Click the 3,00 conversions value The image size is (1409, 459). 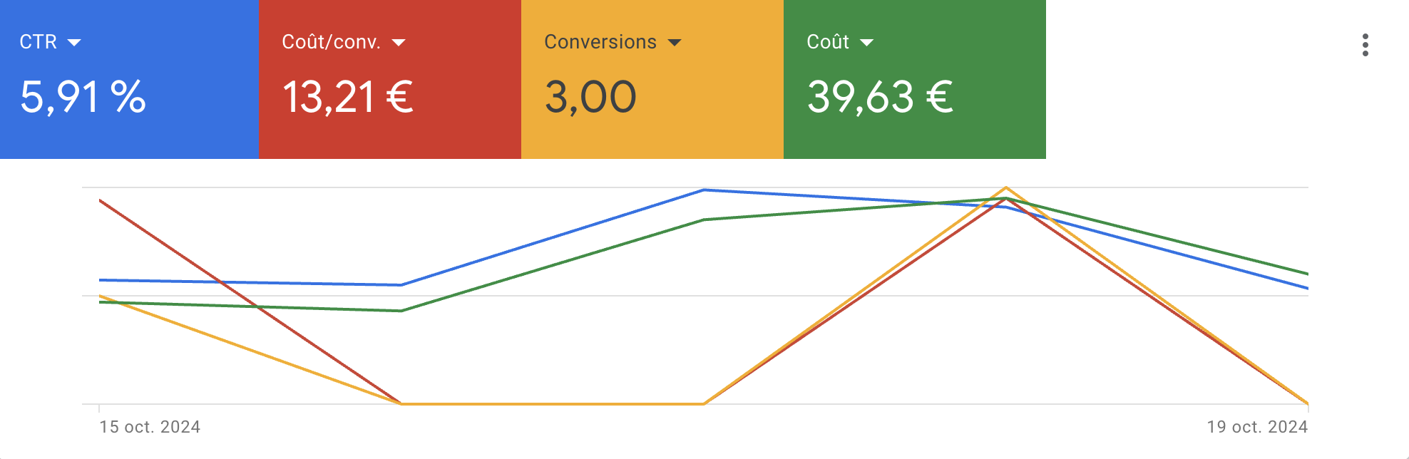click(590, 97)
